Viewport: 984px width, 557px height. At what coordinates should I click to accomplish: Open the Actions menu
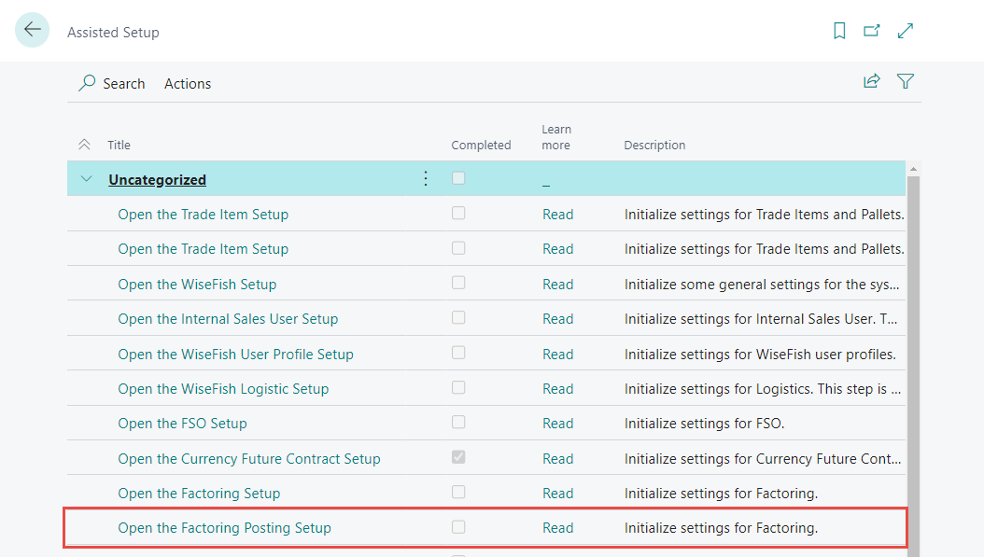tap(188, 83)
